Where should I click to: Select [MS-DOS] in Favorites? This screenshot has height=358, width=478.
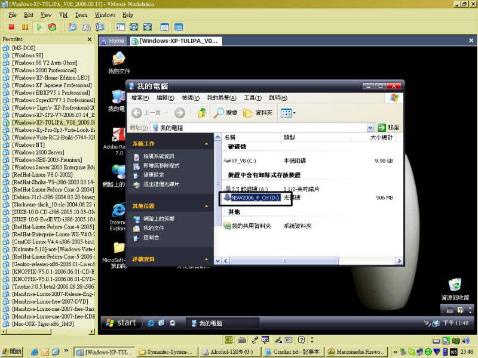[23, 48]
